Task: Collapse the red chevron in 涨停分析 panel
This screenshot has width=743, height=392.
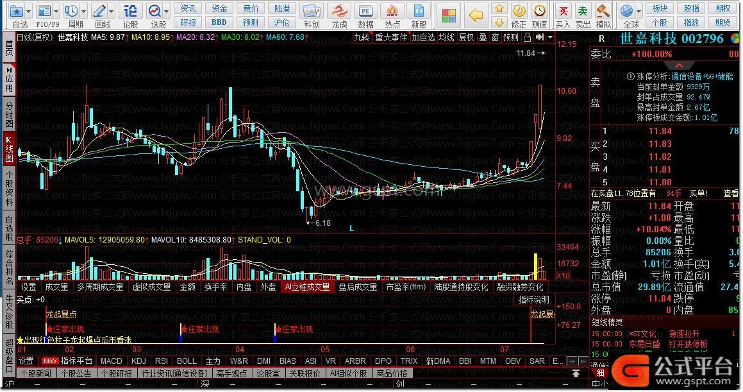Action: point(679,65)
